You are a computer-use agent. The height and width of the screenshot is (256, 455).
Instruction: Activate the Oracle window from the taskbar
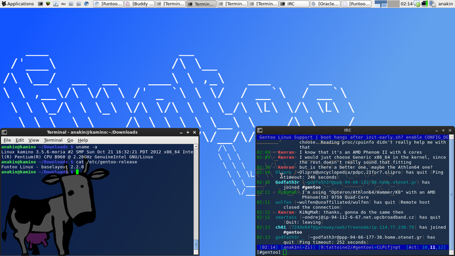click(326, 4)
